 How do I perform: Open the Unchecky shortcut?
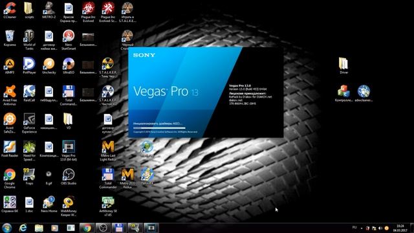pyautogui.click(x=49, y=66)
